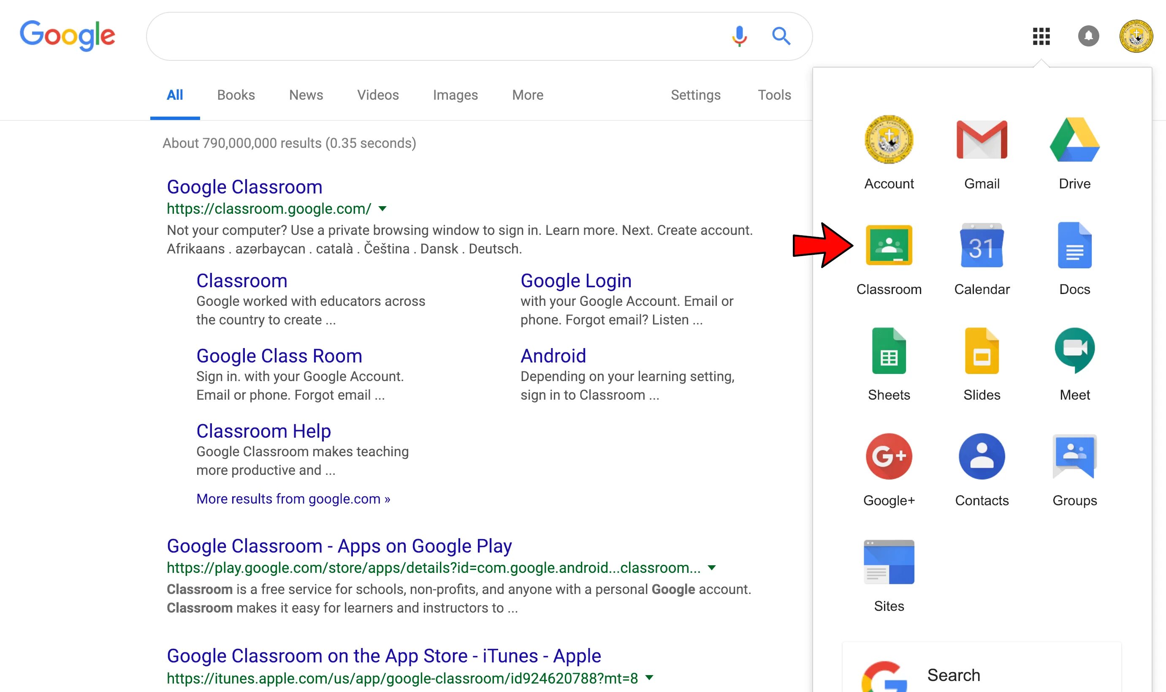This screenshot has height=692, width=1166.
Task: Expand dropdown arrow beside itunes.apple.com URL
Action: click(x=649, y=678)
